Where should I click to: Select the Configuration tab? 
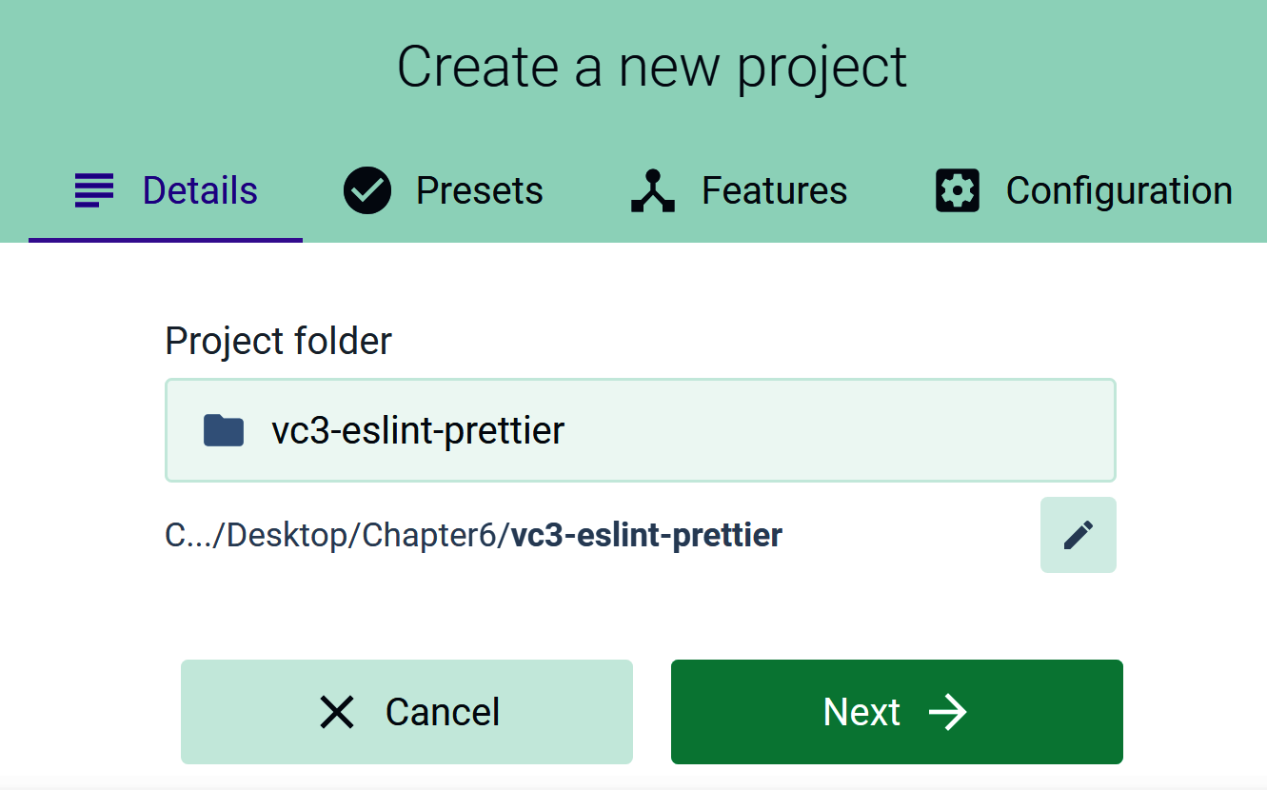pos(1083,190)
